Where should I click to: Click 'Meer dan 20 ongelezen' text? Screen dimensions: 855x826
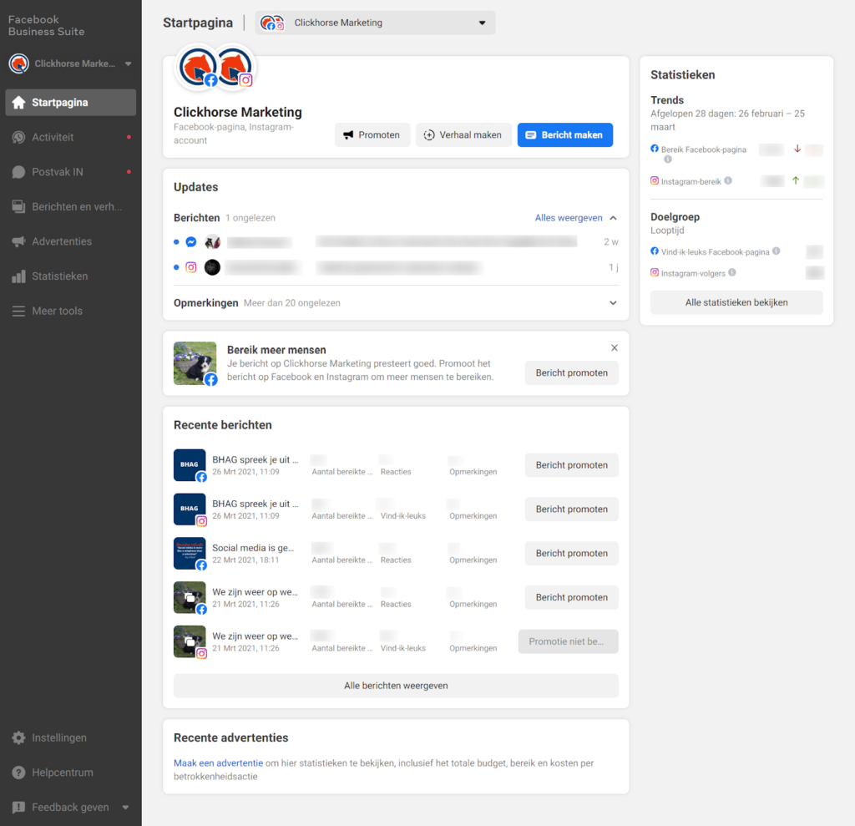291,303
